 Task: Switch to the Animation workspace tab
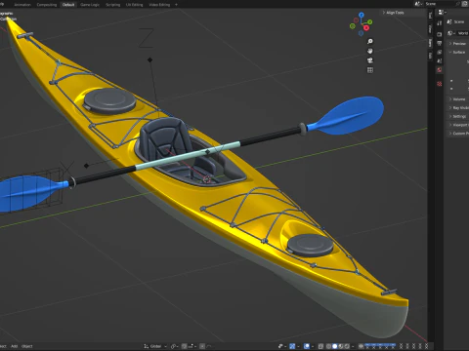pos(22,5)
